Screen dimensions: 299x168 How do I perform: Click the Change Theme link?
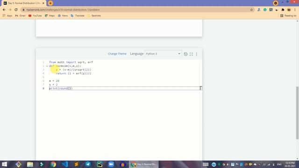tap(117, 54)
